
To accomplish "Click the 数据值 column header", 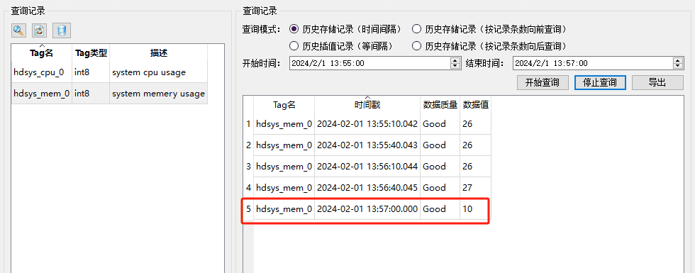I will pyautogui.click(x=476, y=105).
